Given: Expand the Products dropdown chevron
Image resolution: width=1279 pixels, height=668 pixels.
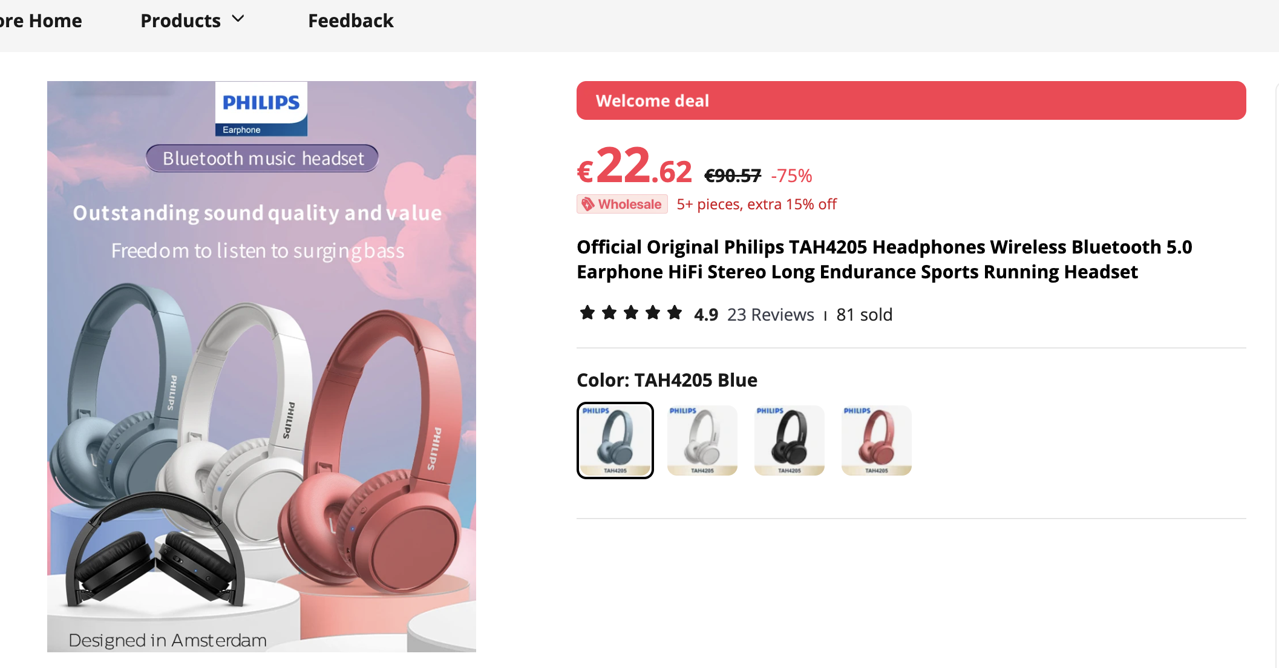Looking at the screenshot, I should point(238,19).
